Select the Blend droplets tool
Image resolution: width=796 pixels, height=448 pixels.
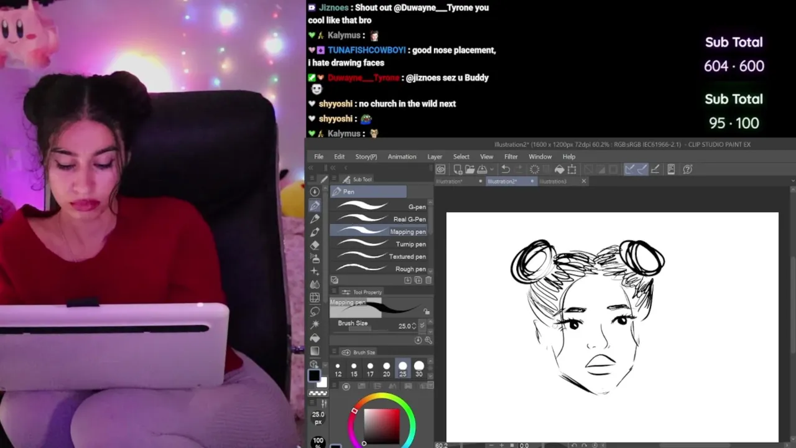(315, 284)
